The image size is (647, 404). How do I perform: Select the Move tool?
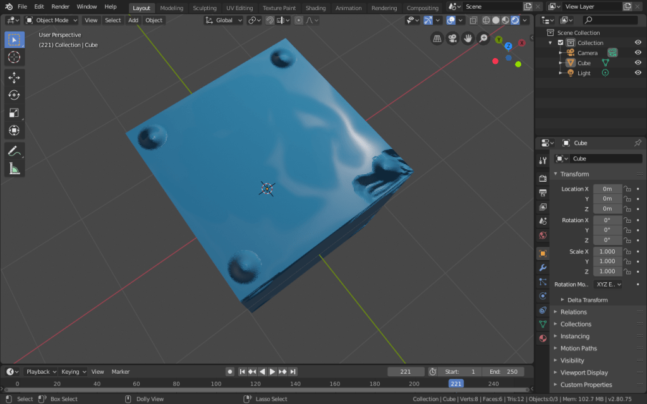coord(13,78)
